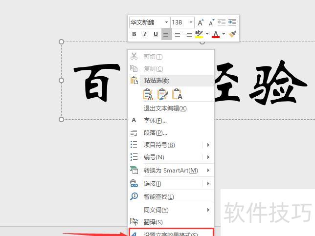Click the scissors icon next to 剪切
The image size is (315, 236).
click(x=134, y=56)
